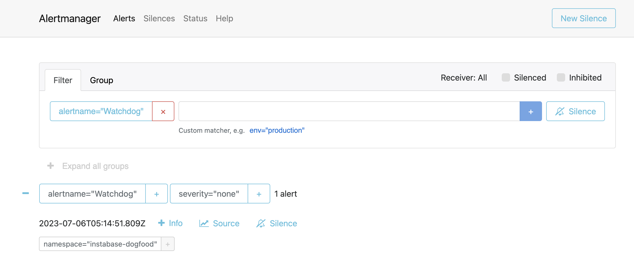
Task: Create a New Silence
Action: point(583,18)
